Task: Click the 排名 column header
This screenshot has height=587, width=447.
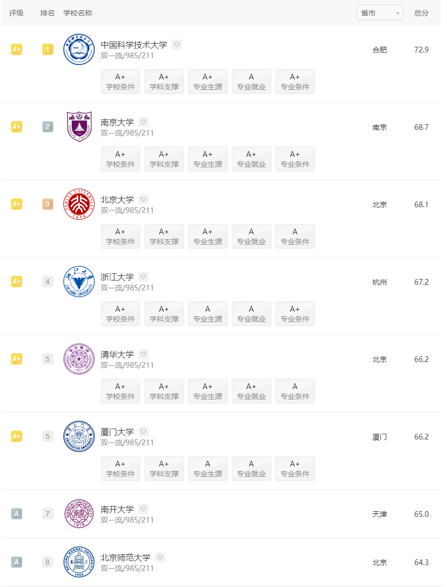Action: click(47, 13)
